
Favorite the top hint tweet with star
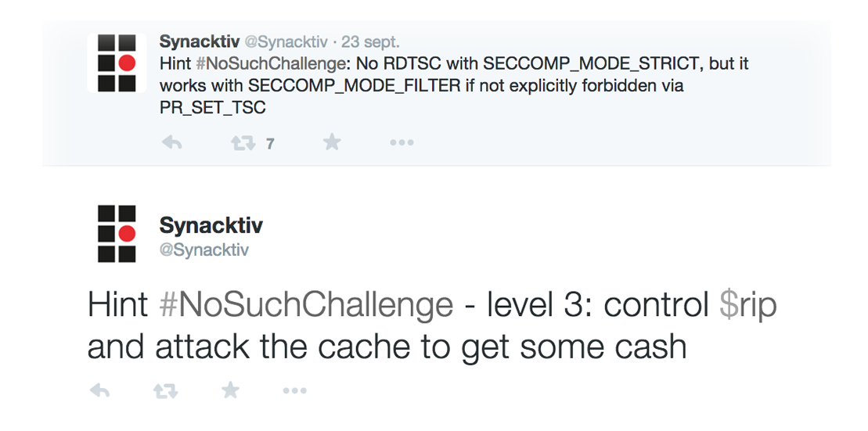[x=332, y=142]
